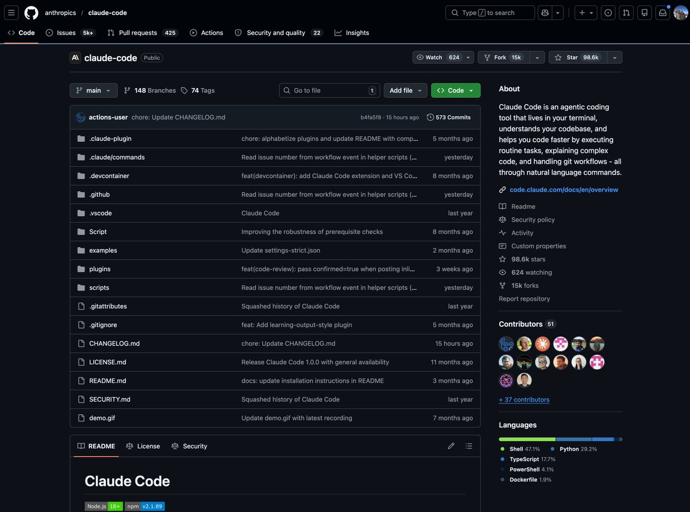Screen dimensions: 690x512
Task: Expand the Copilot dropdown arrow in header
Action: click(558, 13)
